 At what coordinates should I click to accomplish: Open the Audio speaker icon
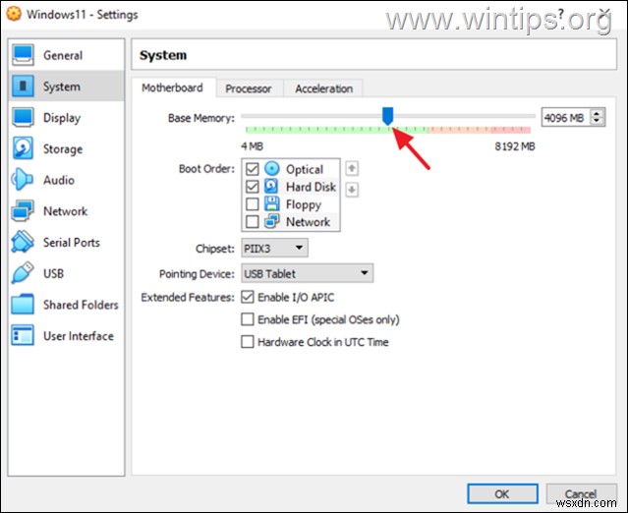23,180
